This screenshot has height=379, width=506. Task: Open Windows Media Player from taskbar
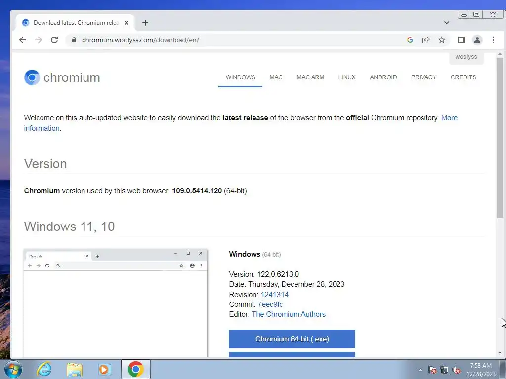(x=105, y=369)
